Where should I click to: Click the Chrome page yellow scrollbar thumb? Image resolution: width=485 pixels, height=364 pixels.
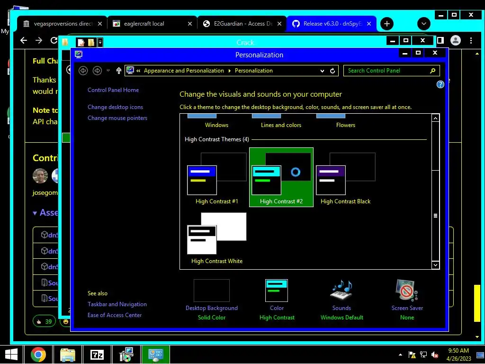pos(477,303)
